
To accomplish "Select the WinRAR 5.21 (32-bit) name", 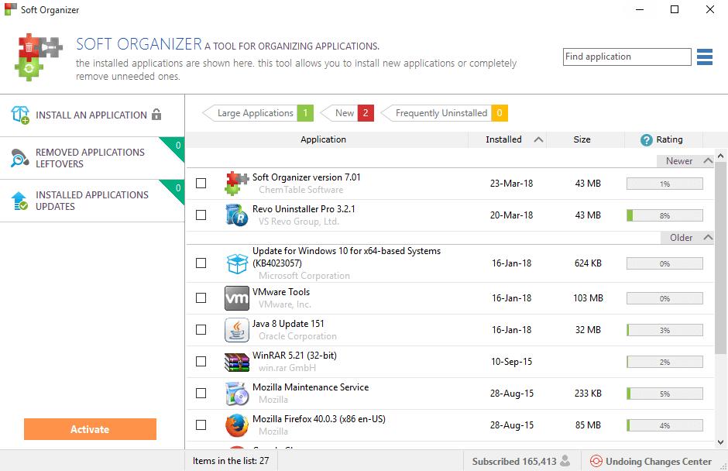I will (x=294, y=356).
